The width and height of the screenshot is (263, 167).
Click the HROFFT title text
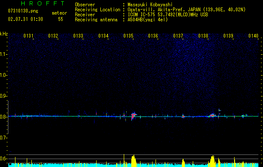(x=43, y=3)
